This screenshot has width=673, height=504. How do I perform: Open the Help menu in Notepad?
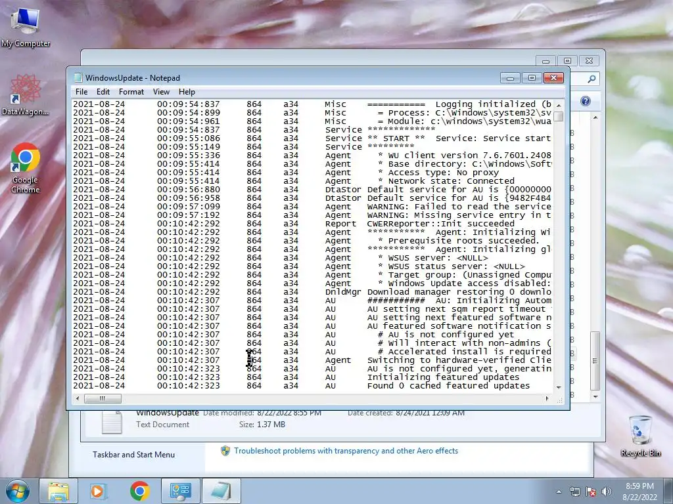(x=187, y=92)
